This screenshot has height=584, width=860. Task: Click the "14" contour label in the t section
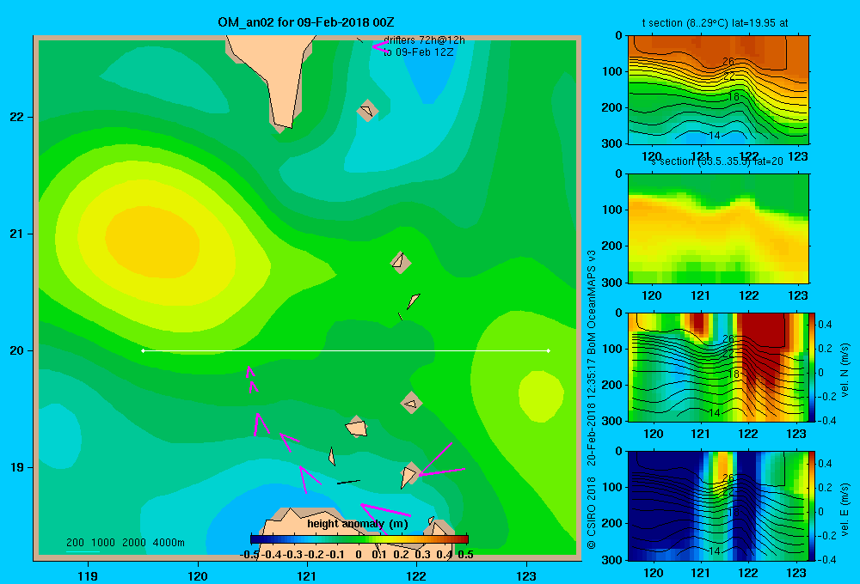[714, 136]
